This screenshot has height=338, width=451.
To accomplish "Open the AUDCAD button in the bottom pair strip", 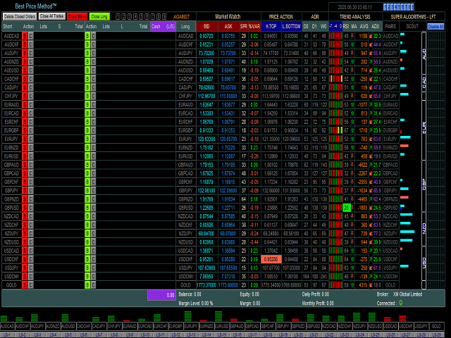I will pyautogui.click(x=8, y=326).
